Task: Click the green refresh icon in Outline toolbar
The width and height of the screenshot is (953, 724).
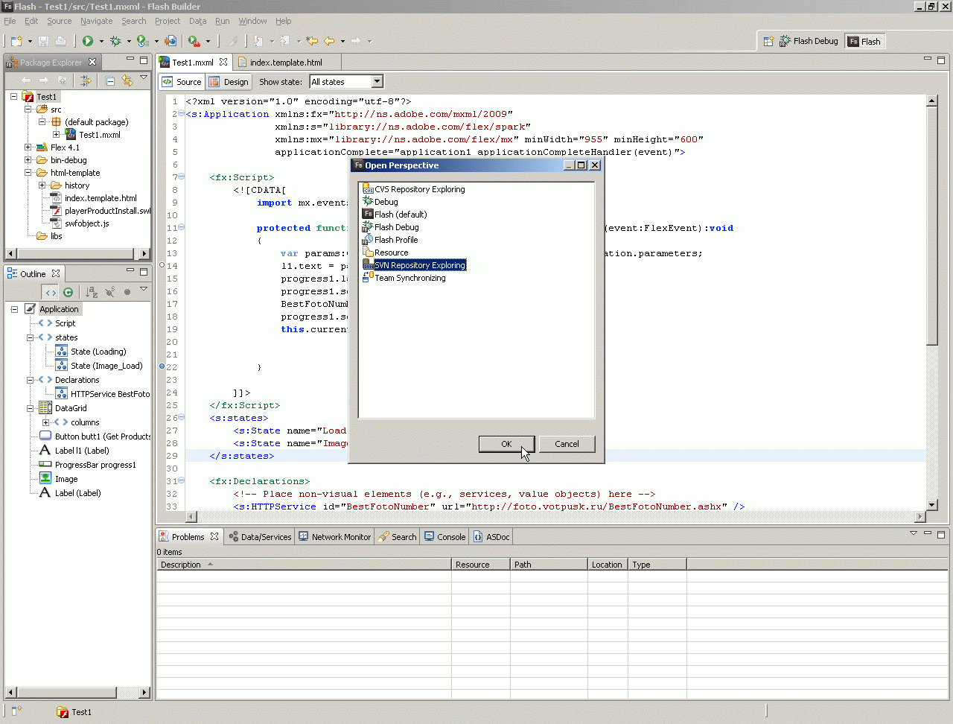Action: tap(68, 292)
